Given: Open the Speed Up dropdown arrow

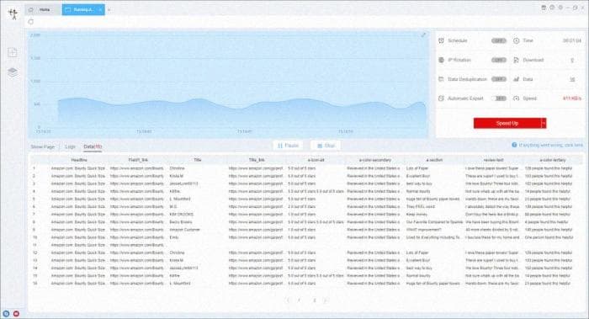Looking at the screenshot, I should (544, 123).
